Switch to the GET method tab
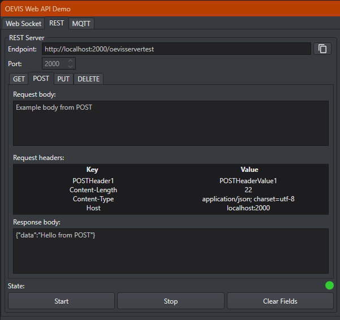 19,79
